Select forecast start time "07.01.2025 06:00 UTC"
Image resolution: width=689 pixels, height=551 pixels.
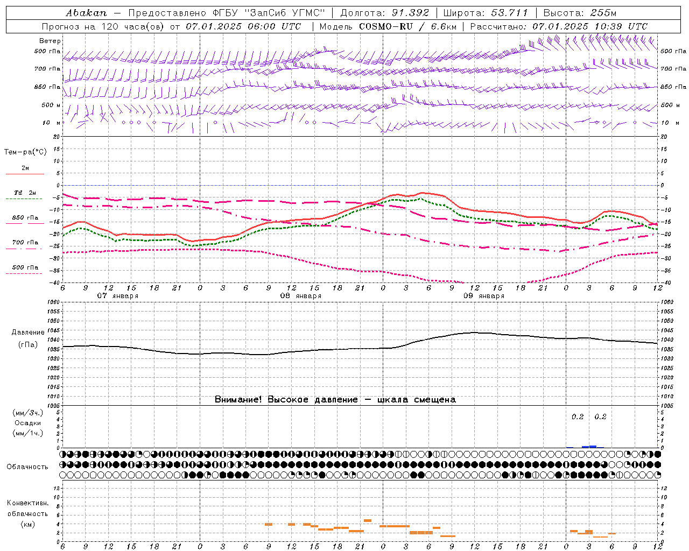coord(243,26)
